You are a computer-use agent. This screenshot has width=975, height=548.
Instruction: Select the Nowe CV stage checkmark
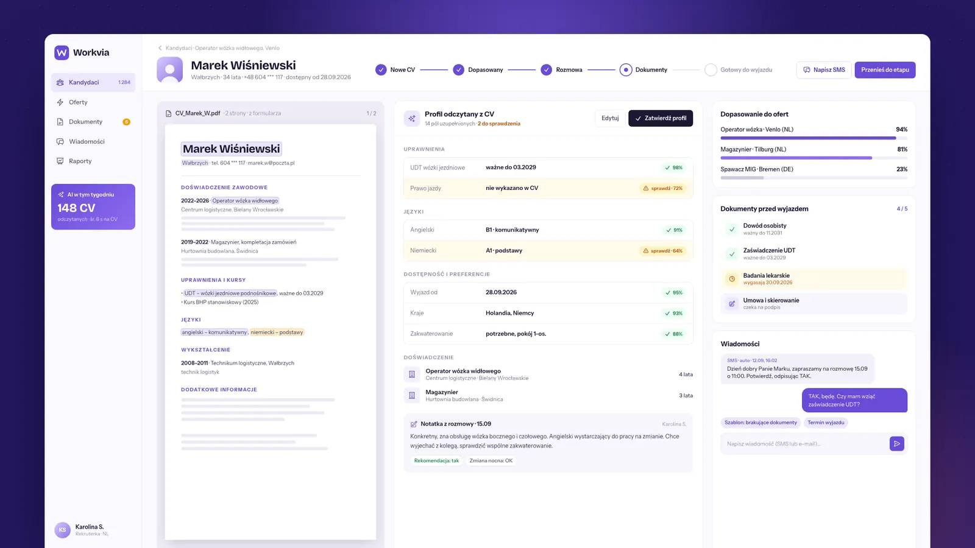[x=381, y=70]
